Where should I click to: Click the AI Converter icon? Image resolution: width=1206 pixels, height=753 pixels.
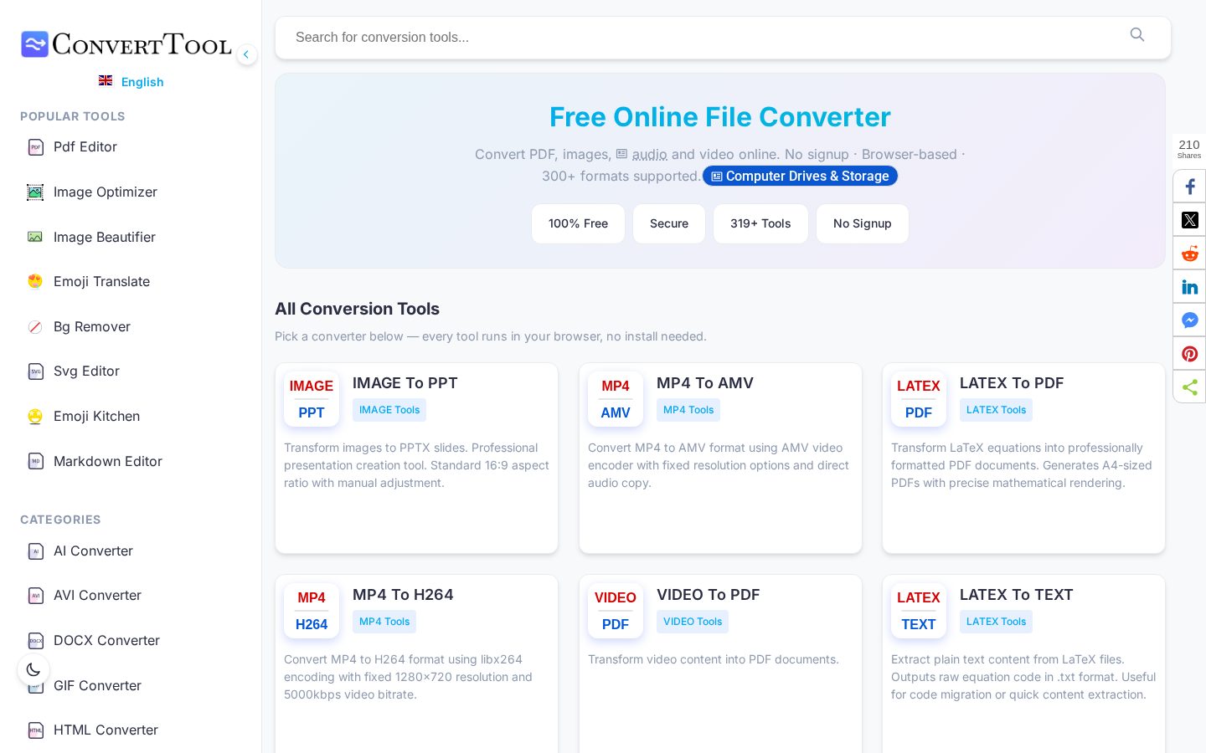point(35,551)
